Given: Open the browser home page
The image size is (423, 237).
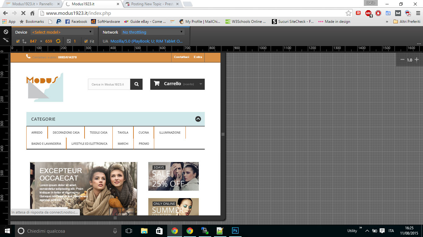Looking at the screenshot, I should 32,13.
